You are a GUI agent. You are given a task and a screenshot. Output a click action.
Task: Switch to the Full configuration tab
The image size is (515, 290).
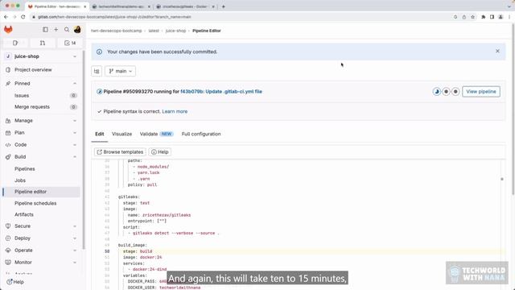[x=201, y=135]
